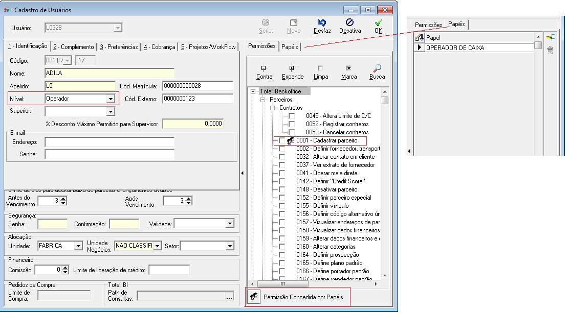This screenshot has width=570, height=313.
Task: Open the 5 - Projetos/WorkFlow tab
Action: pos(209,47)
